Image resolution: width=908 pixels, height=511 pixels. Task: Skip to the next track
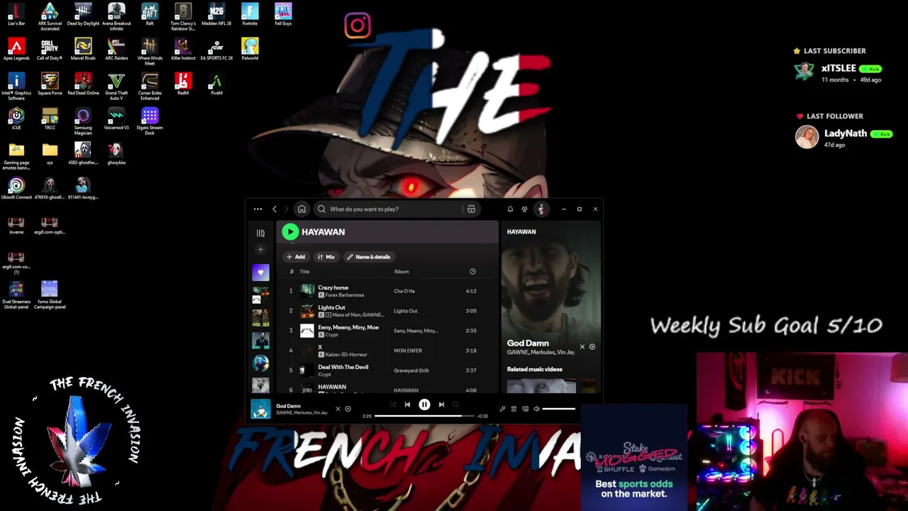pos(441,405)
